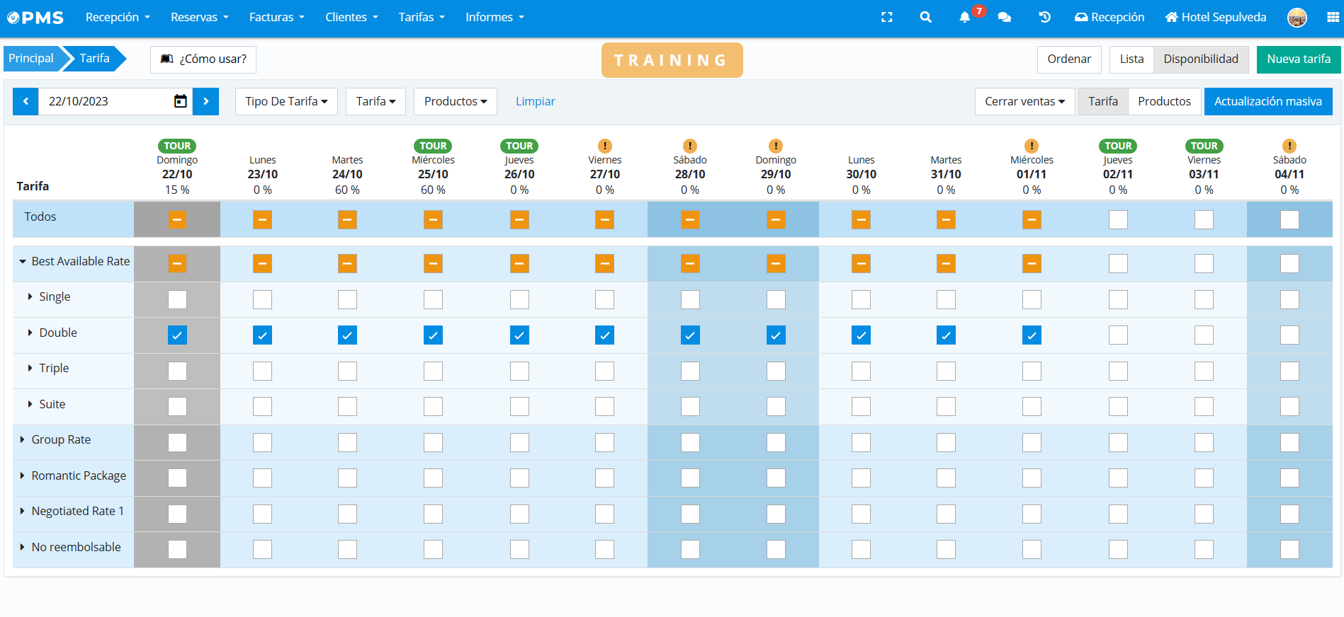Click the Limpiar link

535,101
